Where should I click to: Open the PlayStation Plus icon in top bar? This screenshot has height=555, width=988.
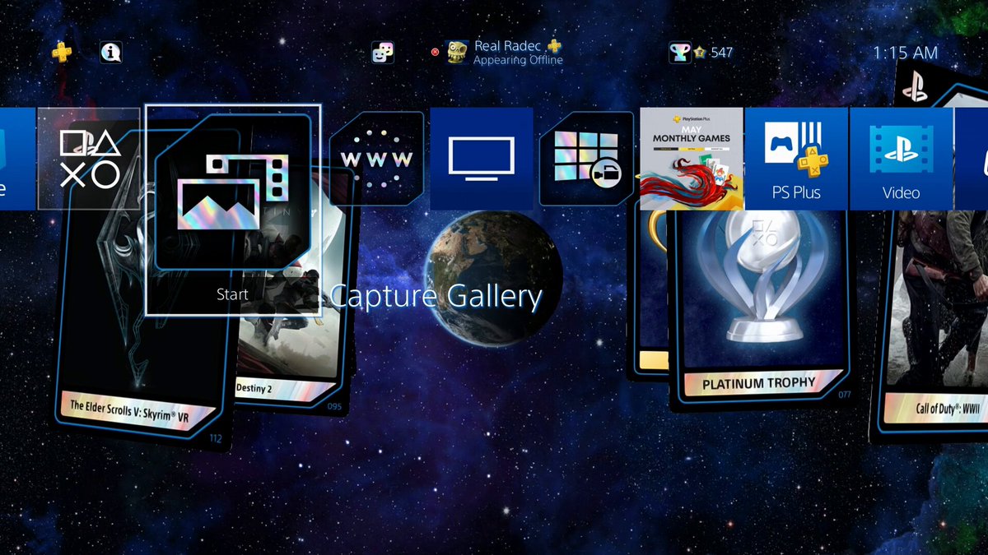point(62,53)
